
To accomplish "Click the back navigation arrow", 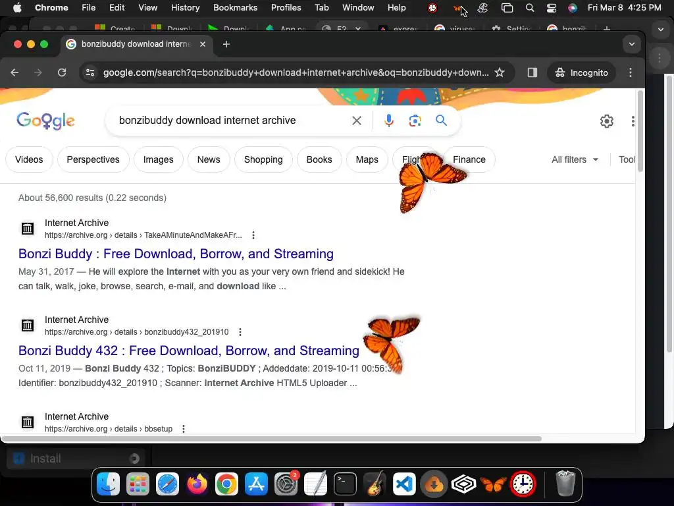I will pyautogui.click(x=14, y=72).
